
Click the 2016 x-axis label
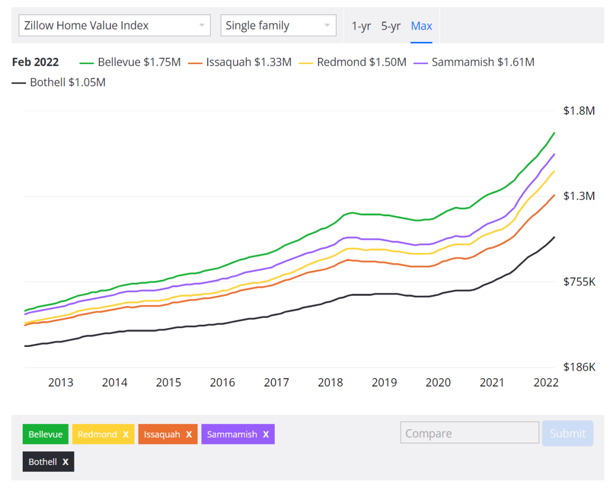pos(222,382)
